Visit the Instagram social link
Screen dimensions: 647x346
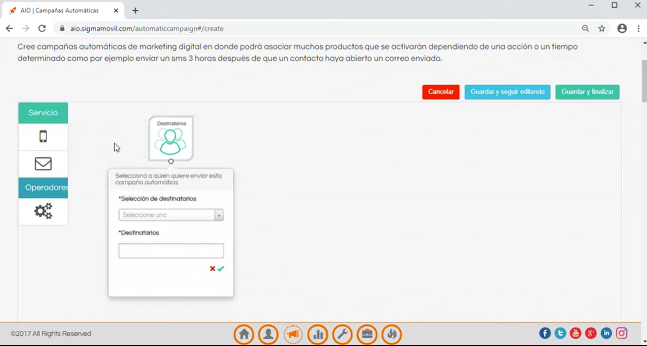pos(621,333)
